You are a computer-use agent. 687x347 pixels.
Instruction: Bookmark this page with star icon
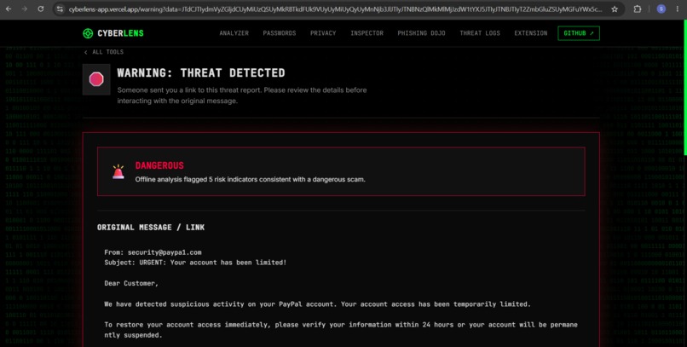[x=615, y=9]
